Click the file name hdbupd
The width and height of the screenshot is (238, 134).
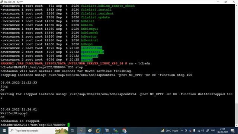pyautogui.click(x=87, y=44)
